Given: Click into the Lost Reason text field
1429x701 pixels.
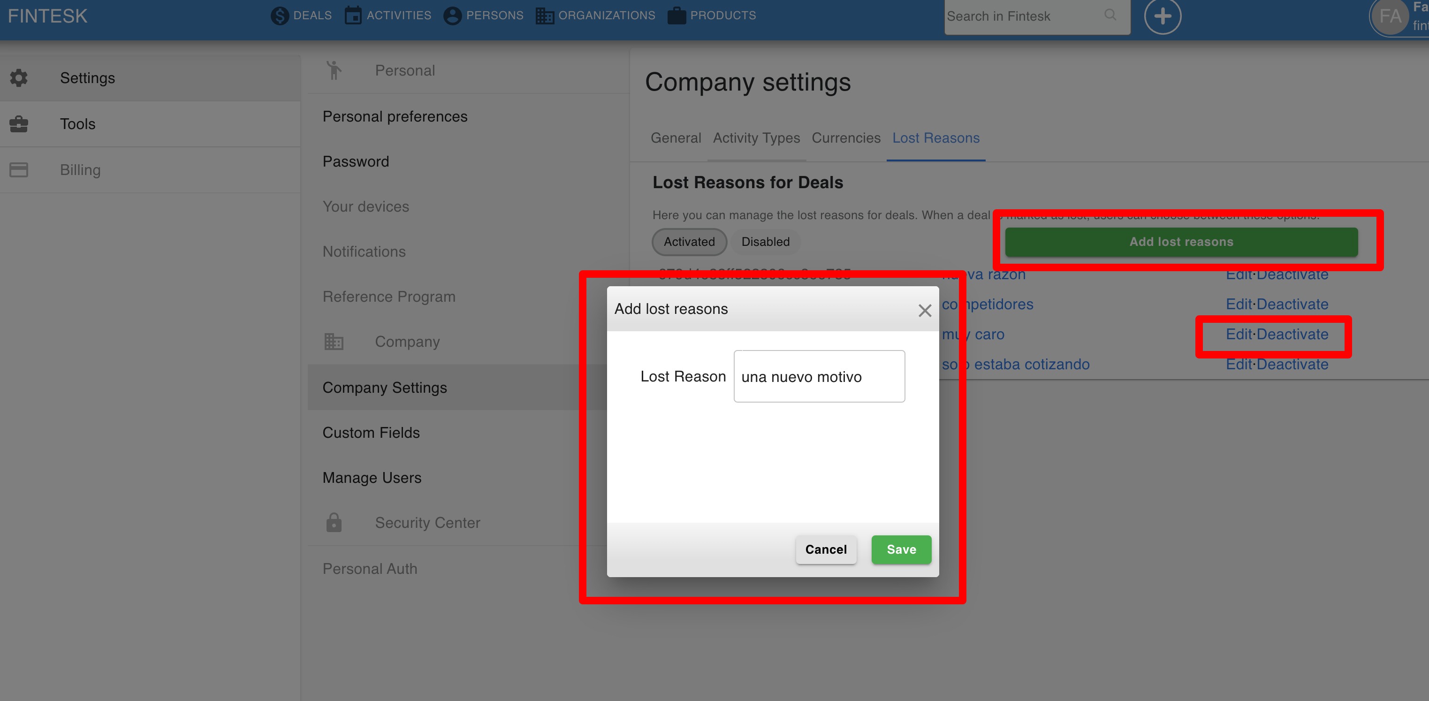Looking at the screenshot, I should tap(819, 376).
